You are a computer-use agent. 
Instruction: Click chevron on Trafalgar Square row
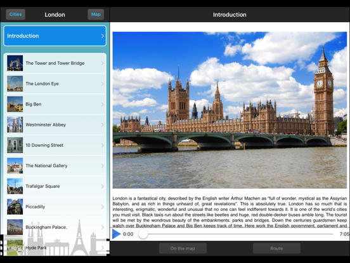coord(103,186)
